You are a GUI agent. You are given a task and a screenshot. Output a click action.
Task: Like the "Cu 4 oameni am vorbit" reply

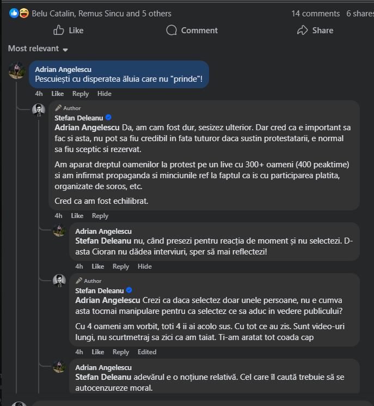98,352
